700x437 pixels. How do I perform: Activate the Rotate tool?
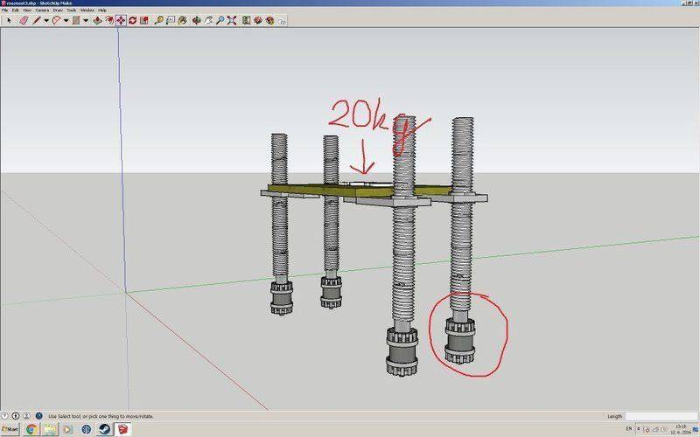tap(132, 19)
